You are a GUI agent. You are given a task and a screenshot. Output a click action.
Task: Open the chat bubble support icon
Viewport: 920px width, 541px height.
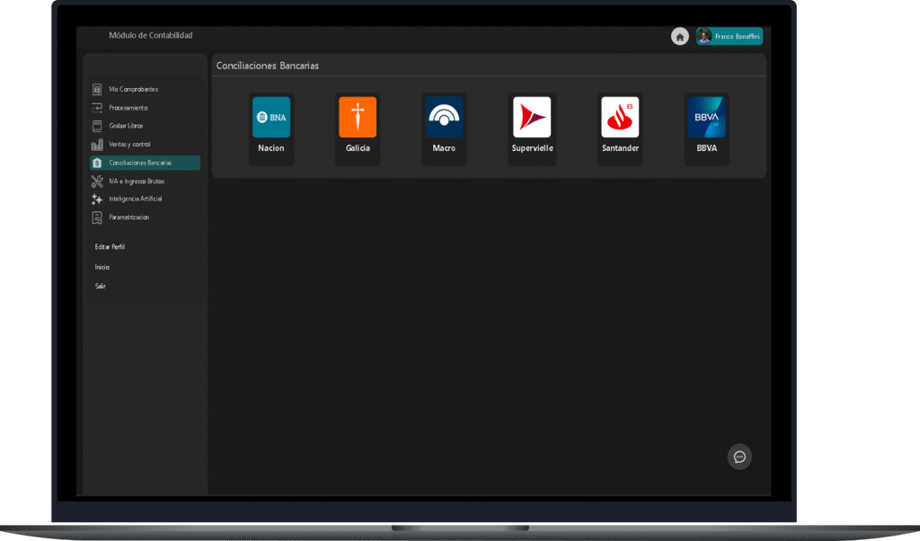tap(739, 457)
